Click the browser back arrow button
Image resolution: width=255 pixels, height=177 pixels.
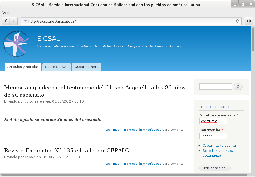point(6,21)
